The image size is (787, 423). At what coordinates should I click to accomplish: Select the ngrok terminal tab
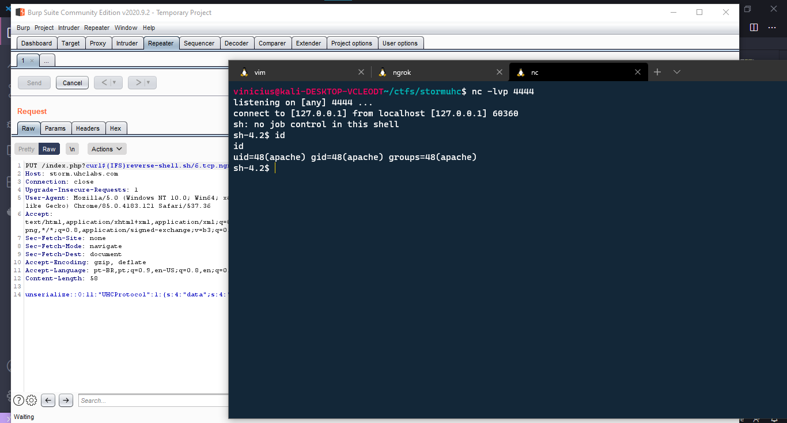440,73
